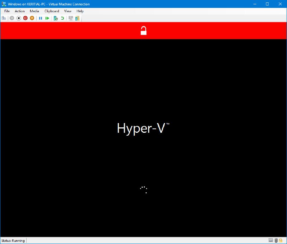
Task: Click the green Revert arrow icon
Action: 62,18
